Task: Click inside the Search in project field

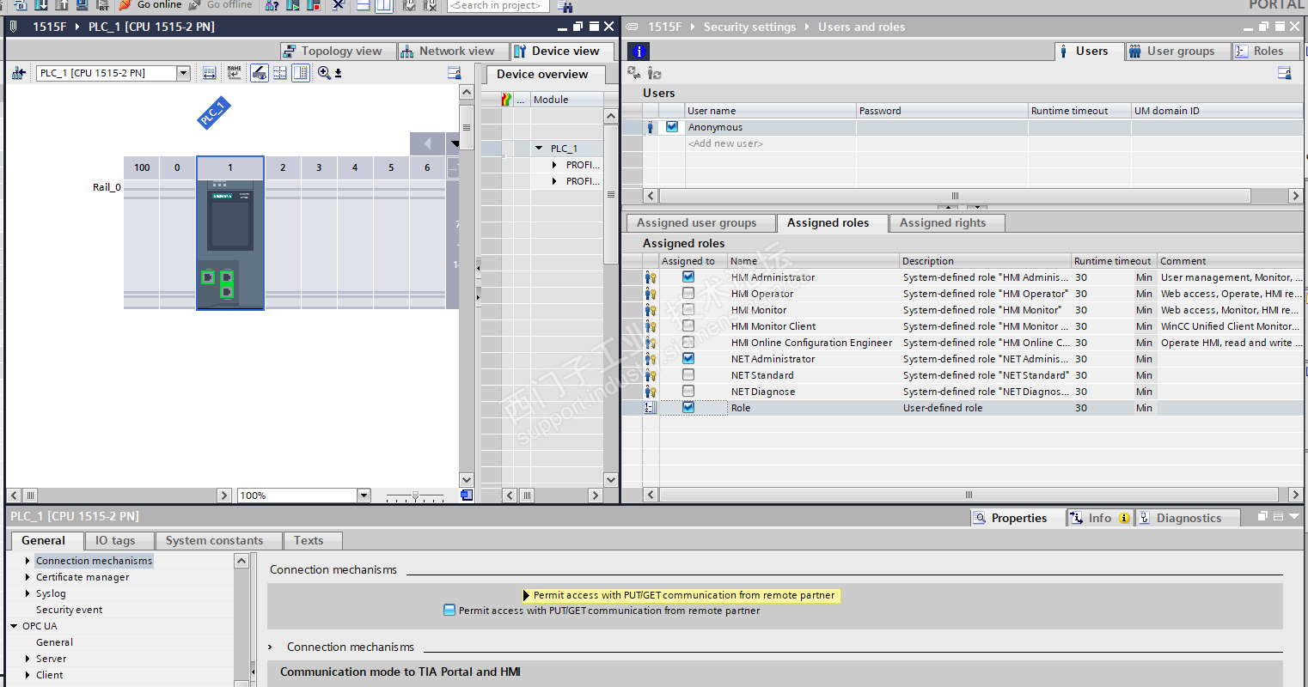Action: point(498,5)
